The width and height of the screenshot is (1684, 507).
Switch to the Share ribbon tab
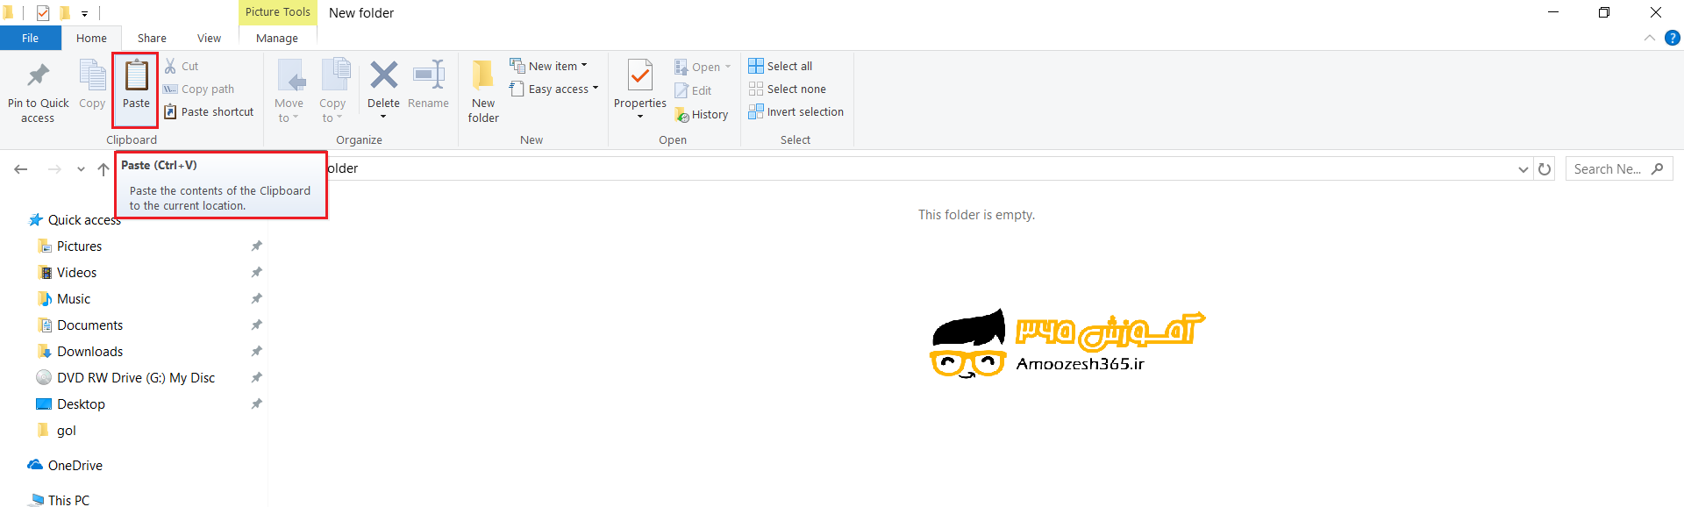(152, 38)
